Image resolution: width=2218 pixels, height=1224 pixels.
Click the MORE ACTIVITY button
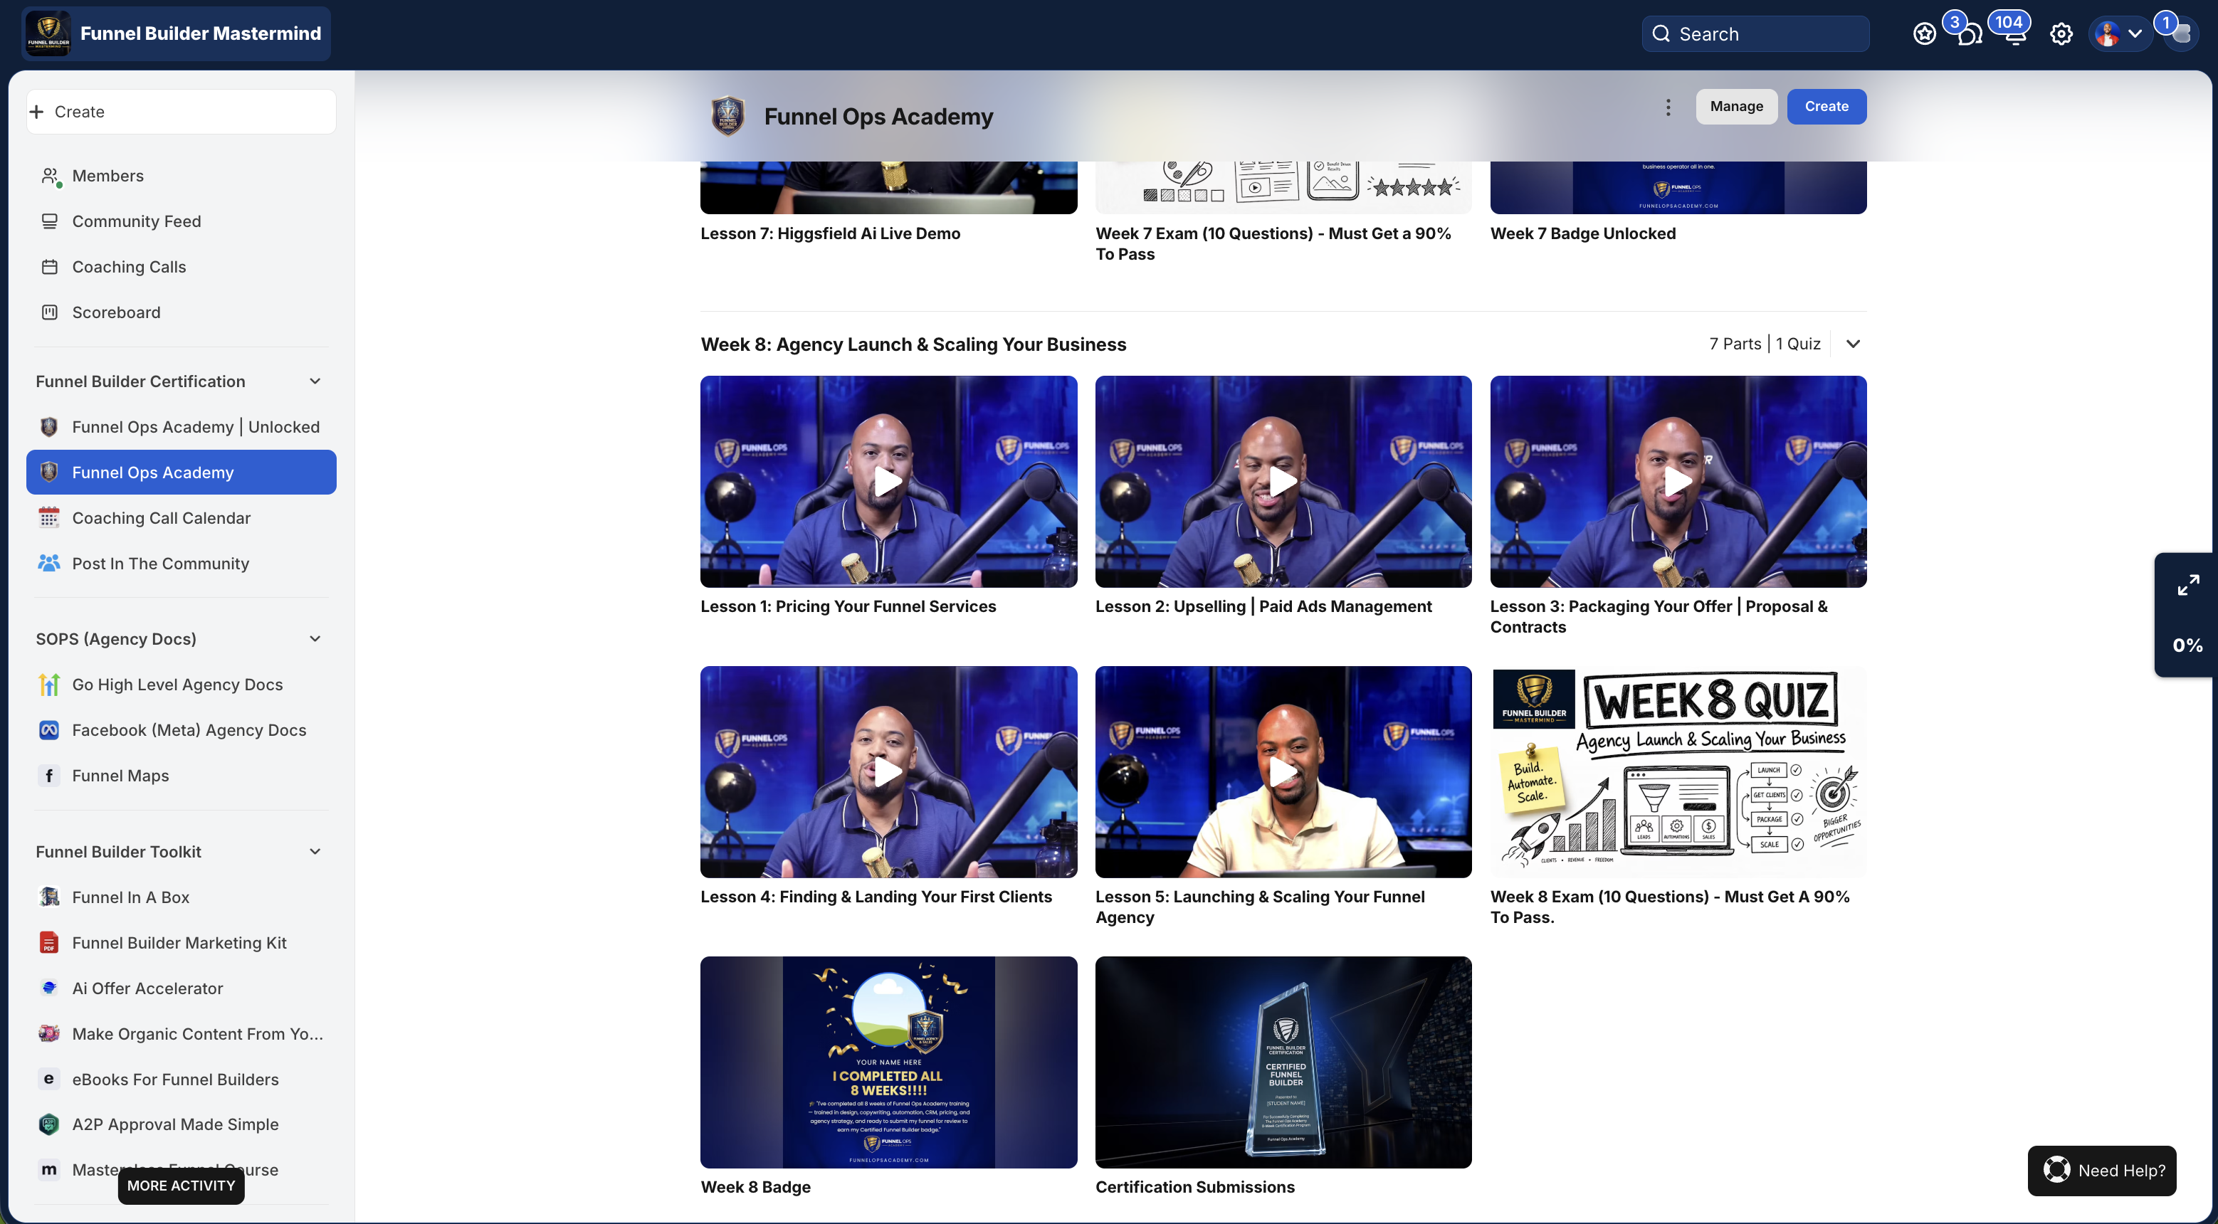tap(181, 1186)
